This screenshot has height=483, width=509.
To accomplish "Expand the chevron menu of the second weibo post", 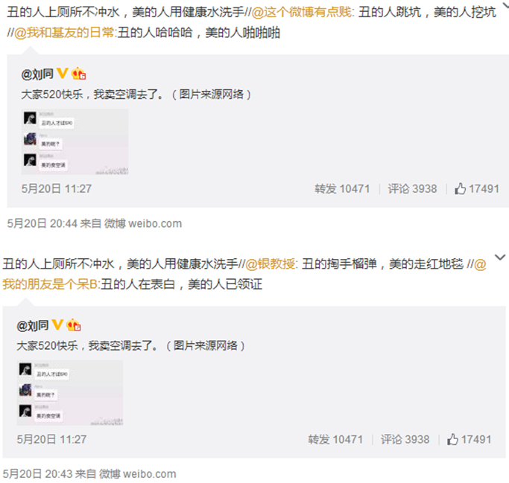I will tap(500, 258).
